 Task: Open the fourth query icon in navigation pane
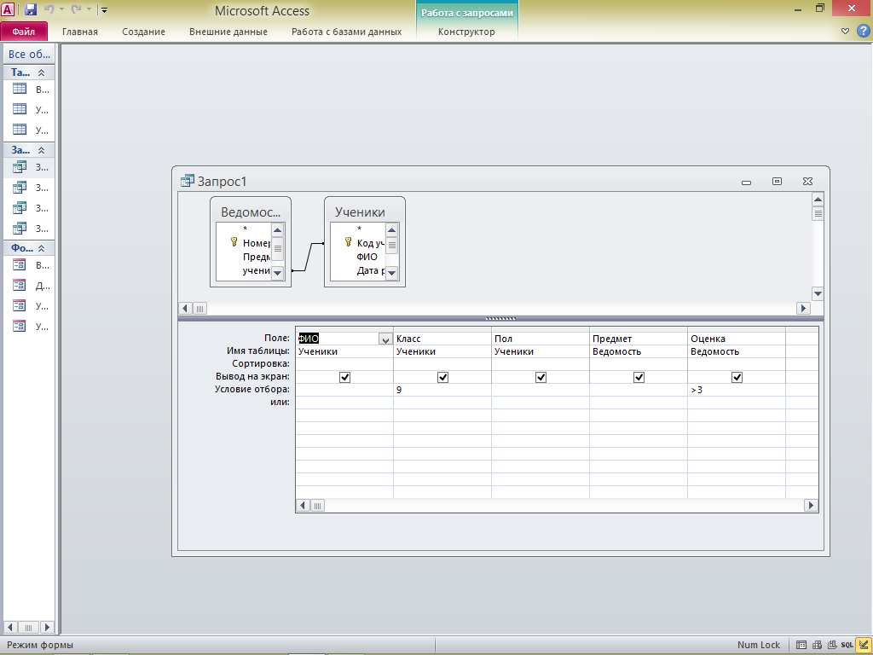[20, 228]
